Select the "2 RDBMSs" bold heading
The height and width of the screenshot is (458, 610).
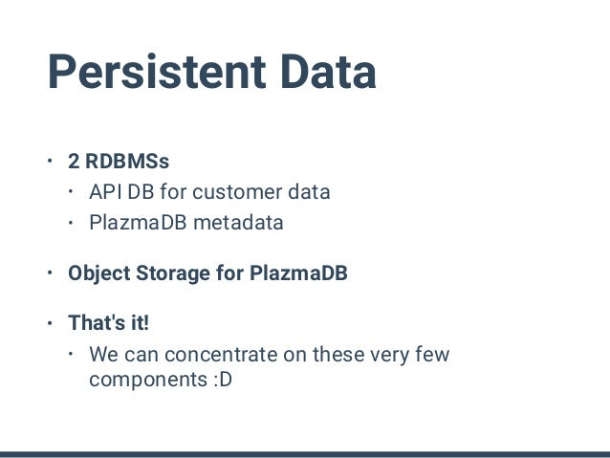pos(119,161)
